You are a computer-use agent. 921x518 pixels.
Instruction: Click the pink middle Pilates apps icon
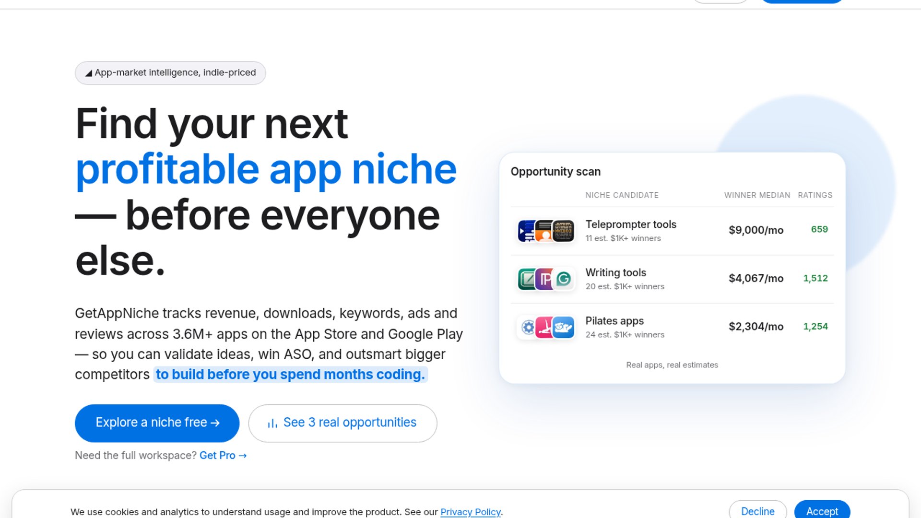coord(544,327)
